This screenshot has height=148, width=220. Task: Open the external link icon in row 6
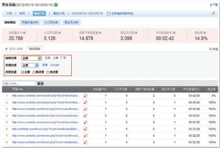tap(85, 129)
